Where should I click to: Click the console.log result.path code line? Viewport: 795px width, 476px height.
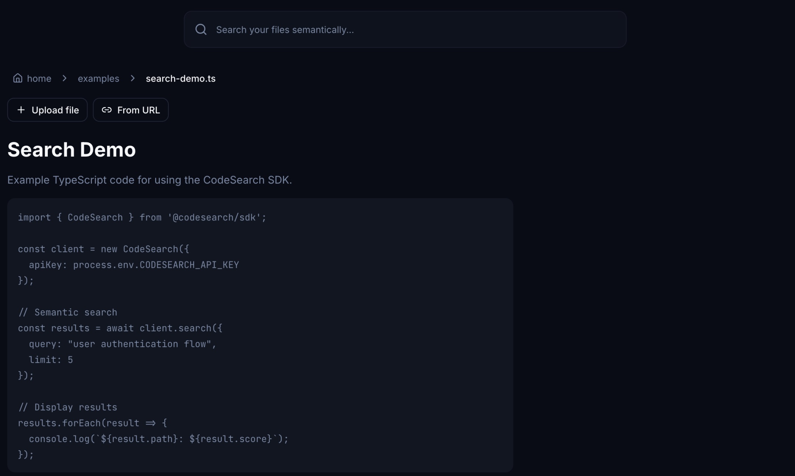158,439
